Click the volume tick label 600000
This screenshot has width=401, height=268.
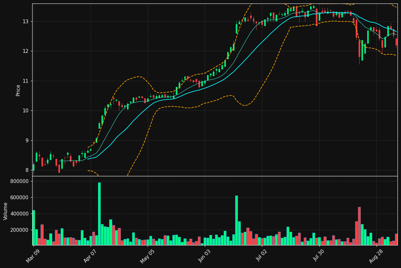click(20, 198)
